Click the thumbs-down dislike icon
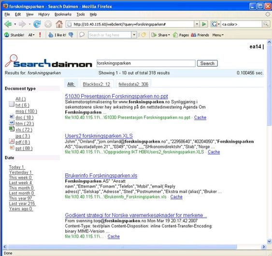This screenshot has height=256, width=272. (71, 35)
